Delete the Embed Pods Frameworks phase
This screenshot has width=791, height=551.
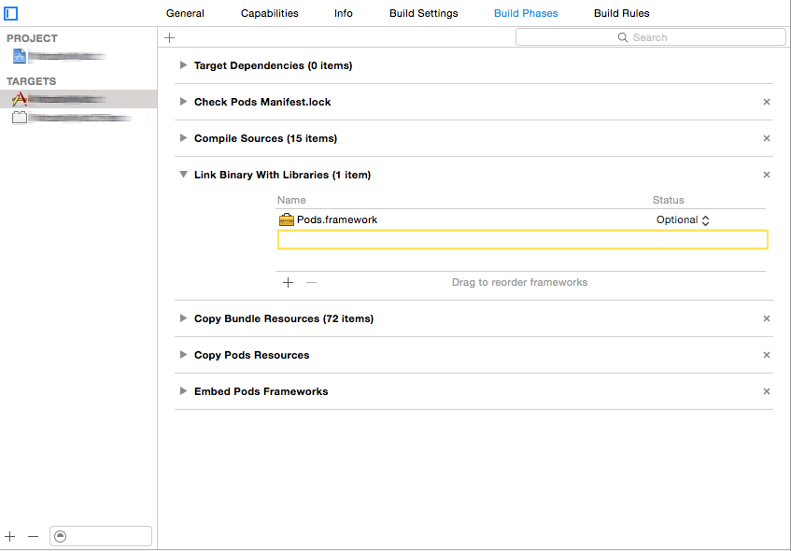pyautogui.click(x=767, y=391)
